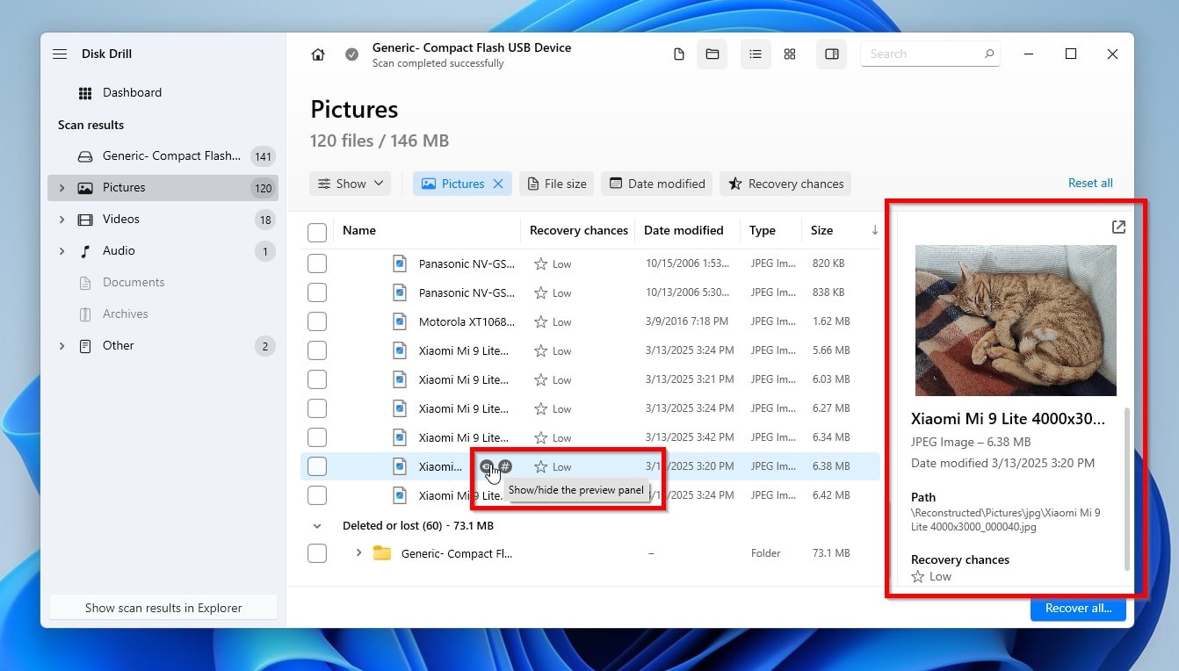Select Audio in scan results

coord(119,251)
